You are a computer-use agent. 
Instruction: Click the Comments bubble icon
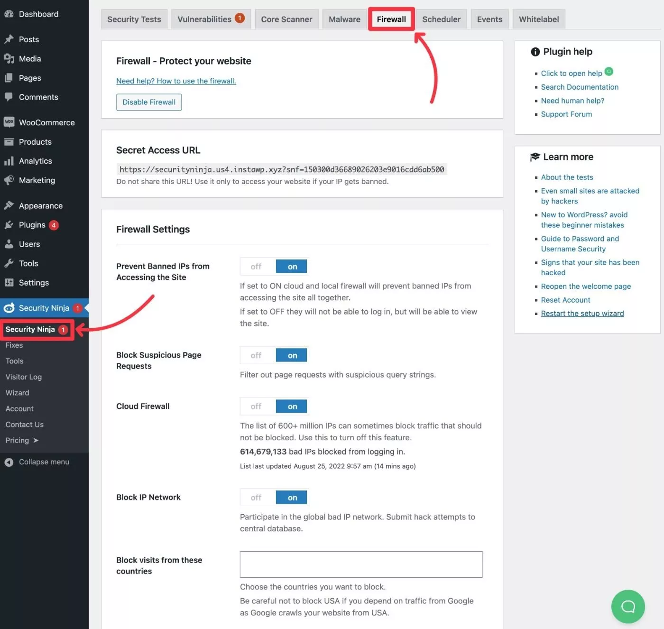9,97
